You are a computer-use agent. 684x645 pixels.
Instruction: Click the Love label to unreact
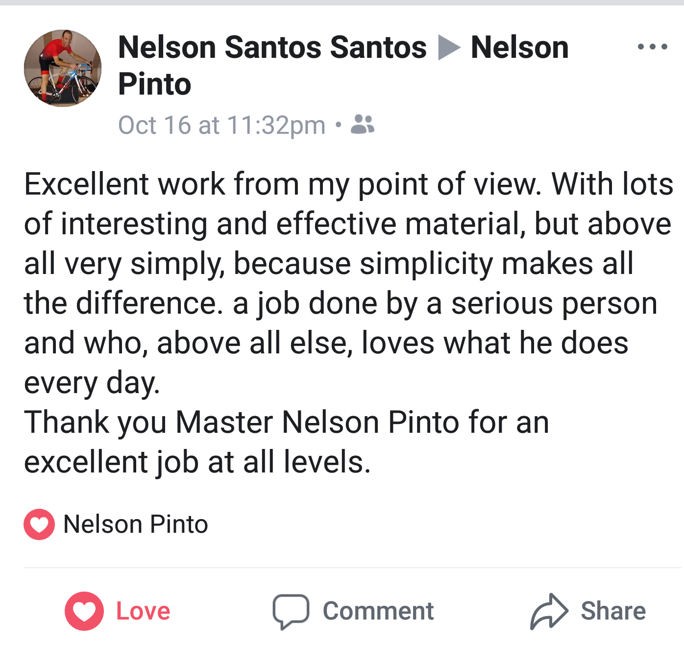tap(143, 611)
